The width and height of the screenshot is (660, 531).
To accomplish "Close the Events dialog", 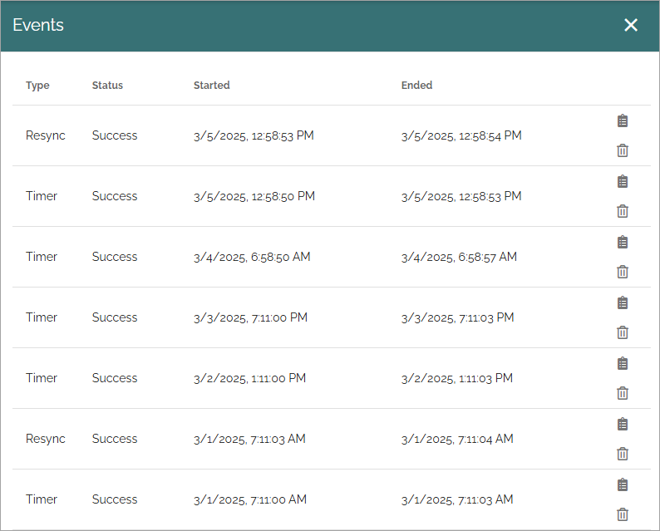I will 631,25.
